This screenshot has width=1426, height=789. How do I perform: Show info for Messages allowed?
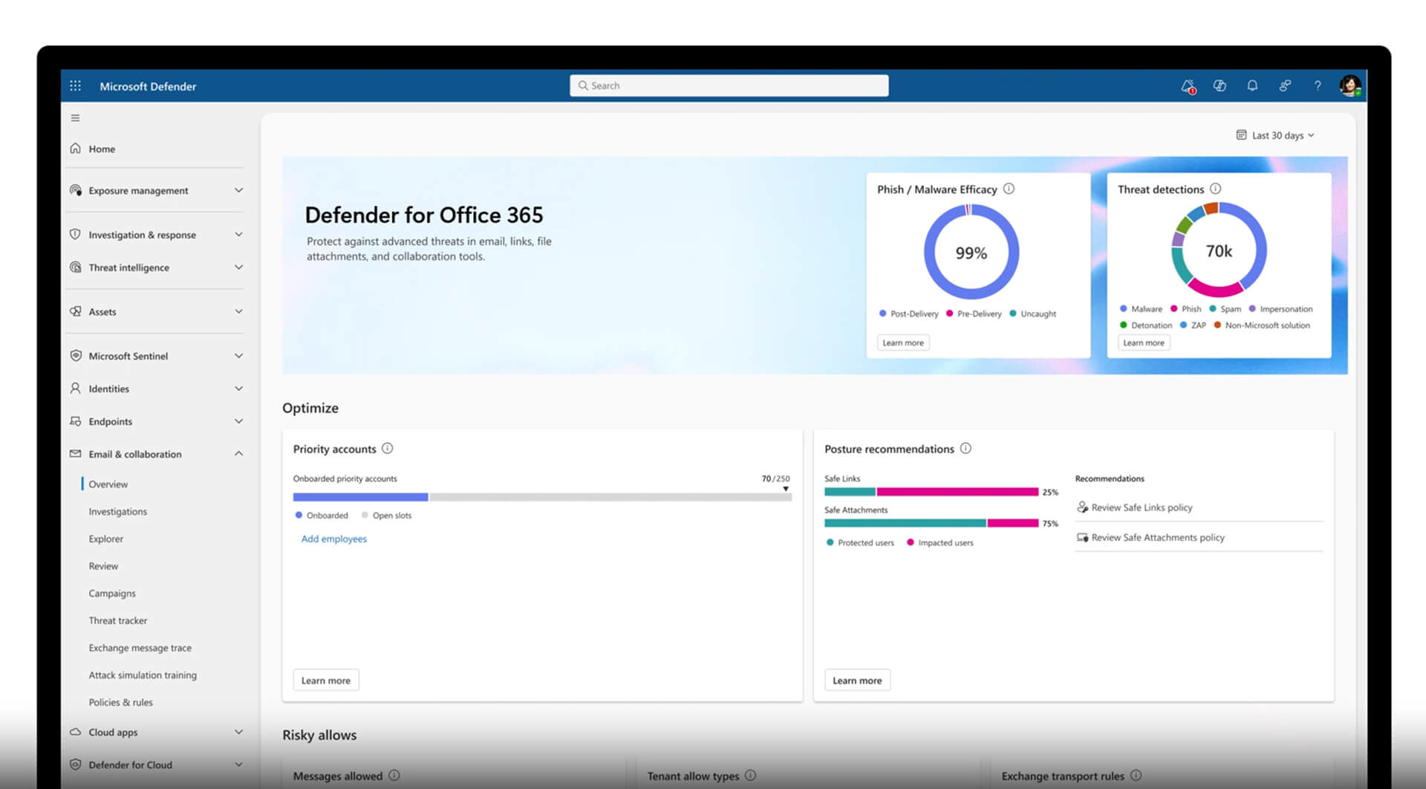click(x=394, y=775)
